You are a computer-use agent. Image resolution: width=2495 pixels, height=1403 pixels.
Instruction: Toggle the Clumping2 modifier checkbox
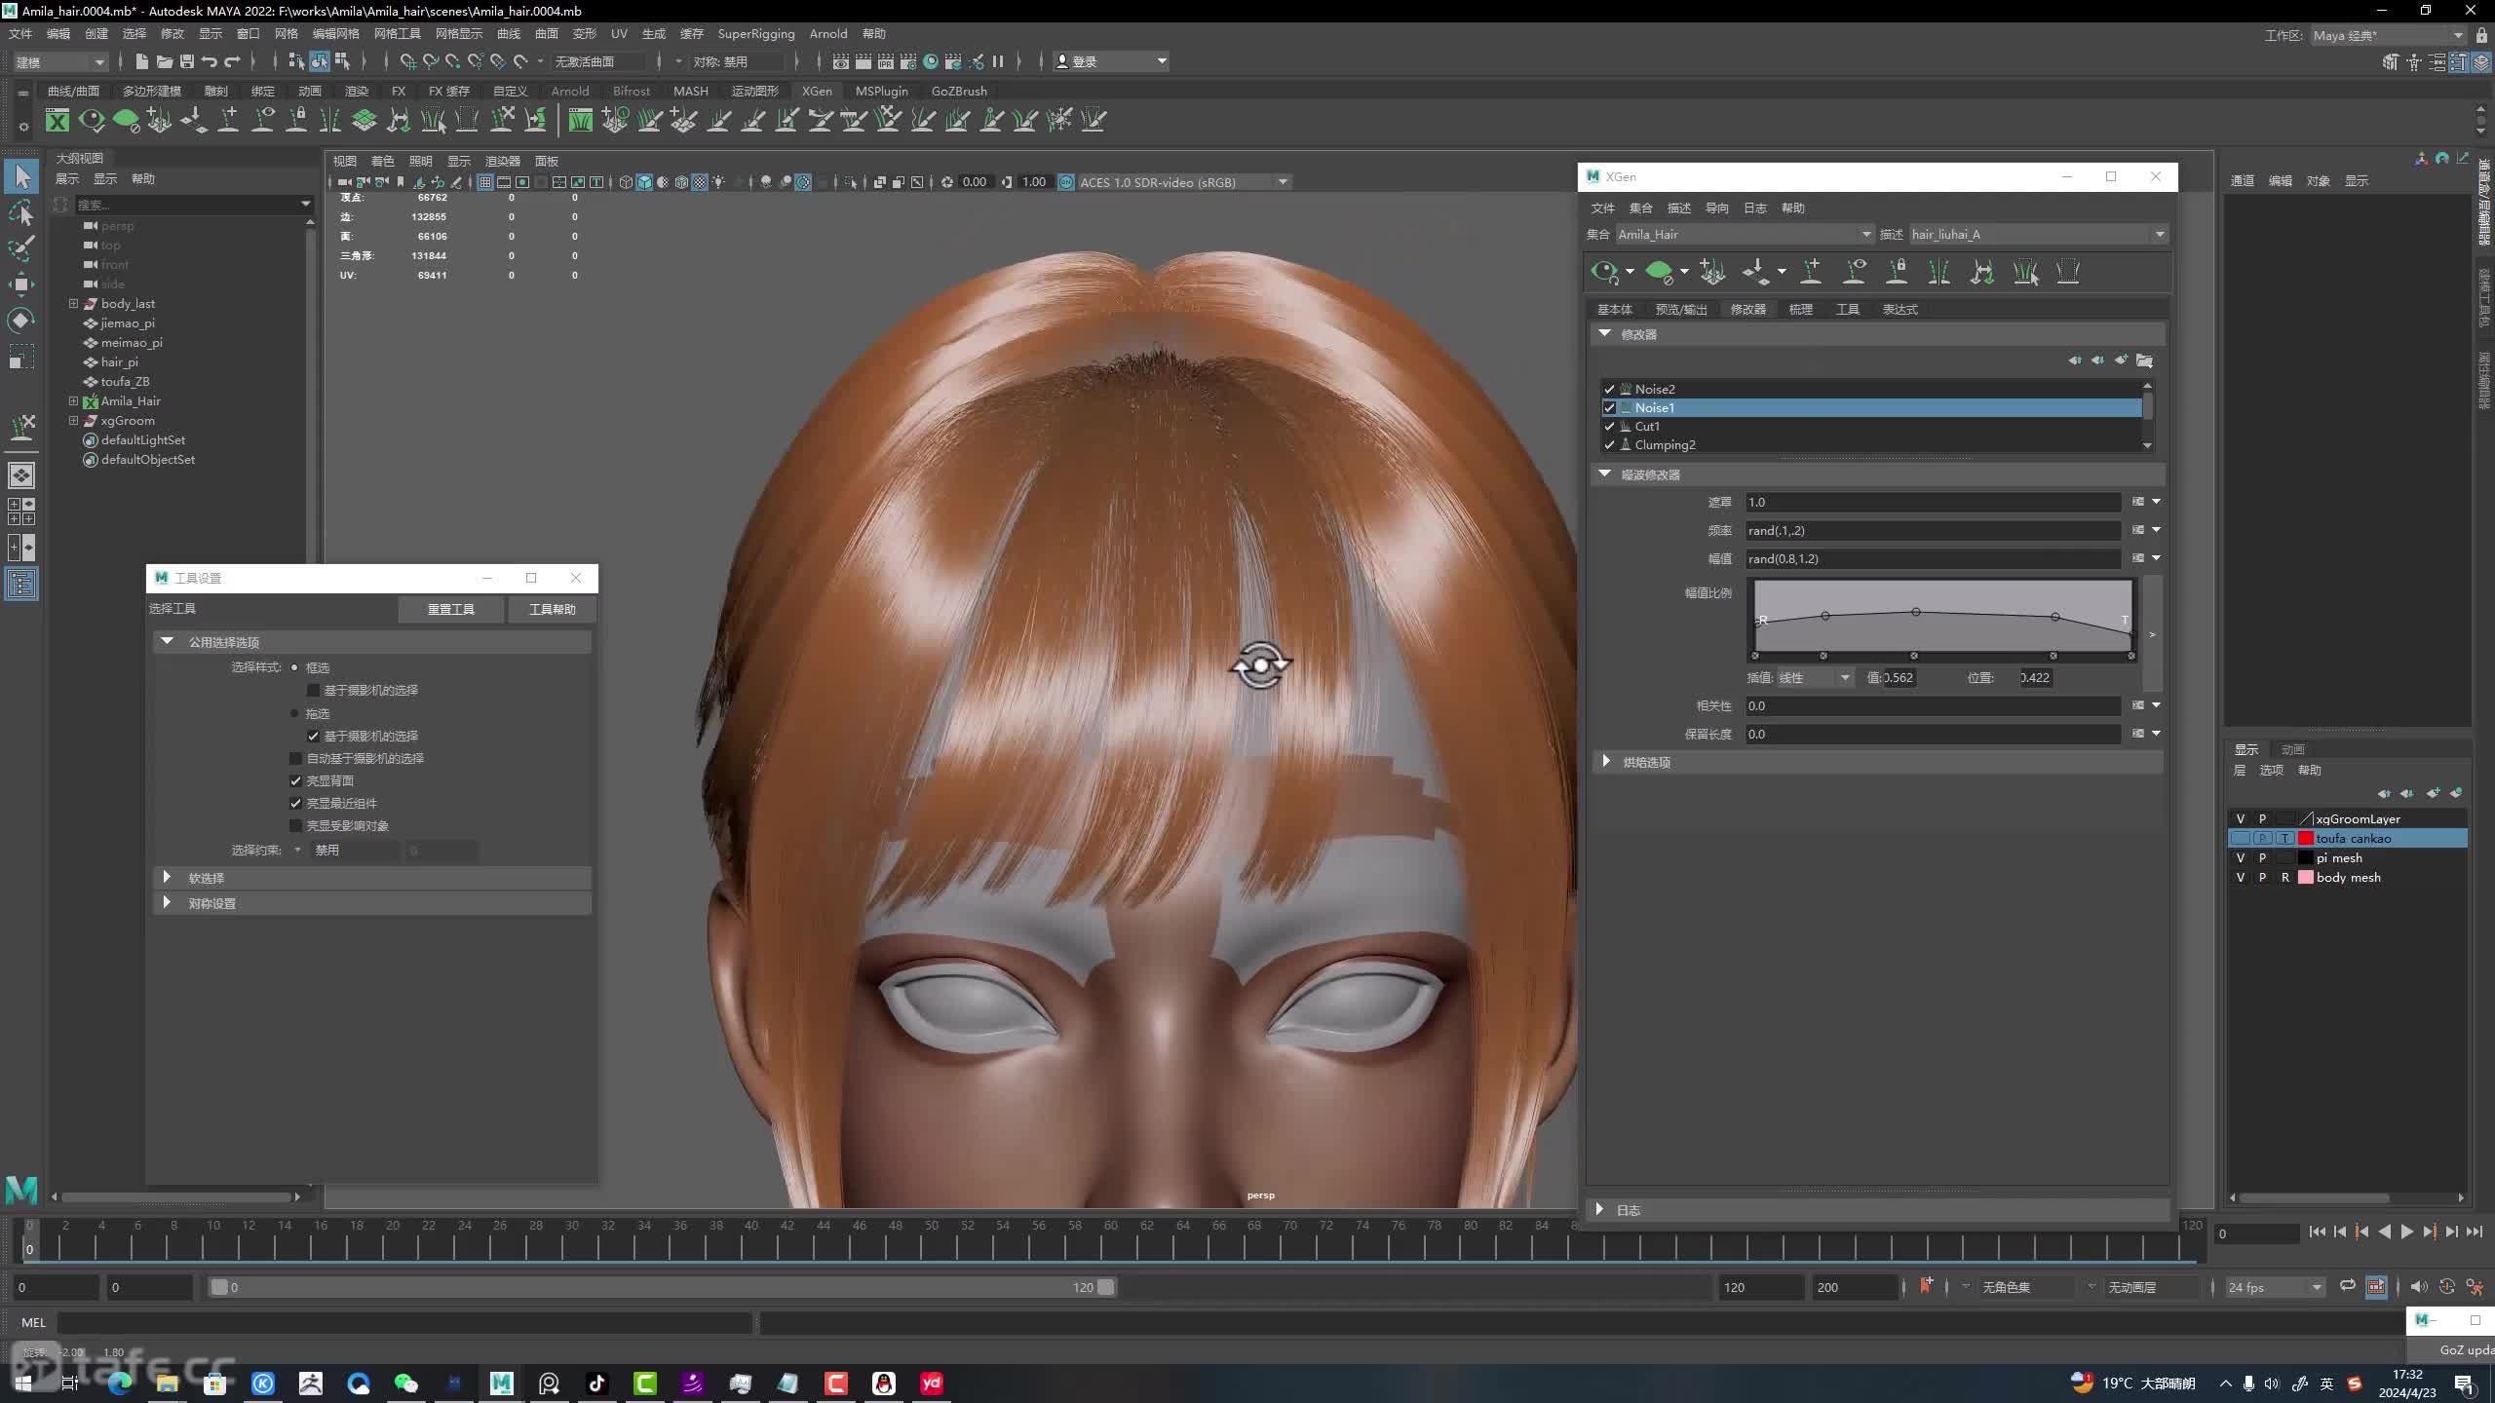point(1609,444)
